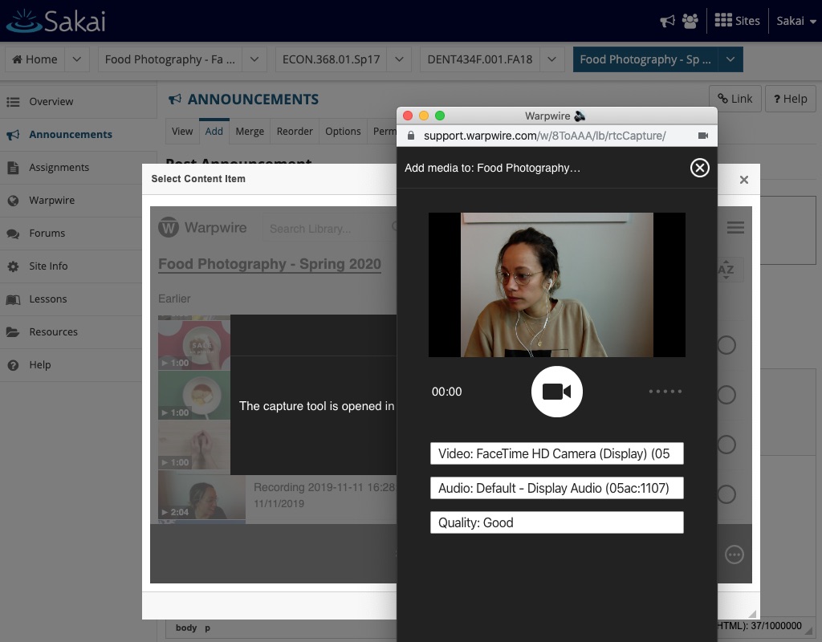Open Recording 2019-11-11 16:28 item

[324, 487]
